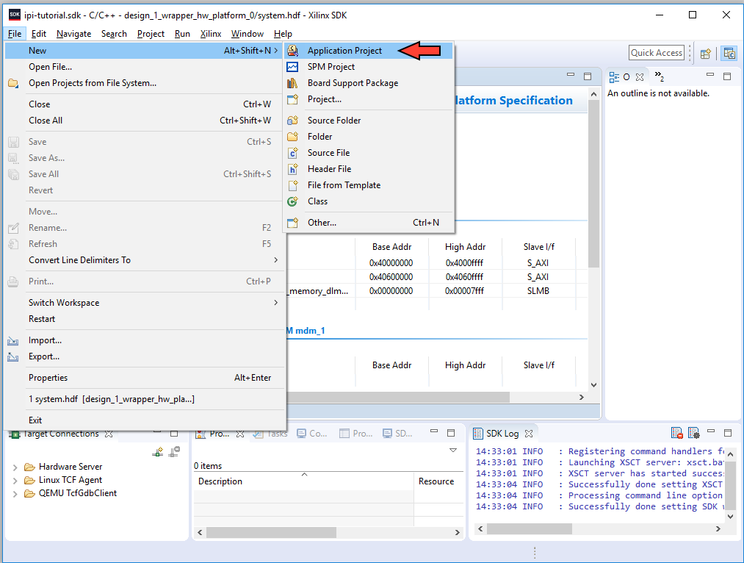Switch to the C/C++ perspective icon

[x=729, y=53]
